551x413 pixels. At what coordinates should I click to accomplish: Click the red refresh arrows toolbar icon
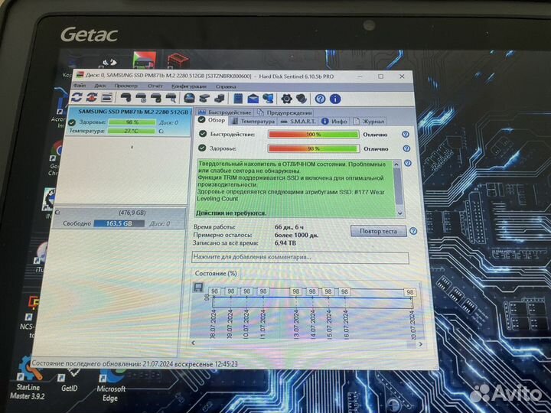pyautogui.click(x=92, y=97)
